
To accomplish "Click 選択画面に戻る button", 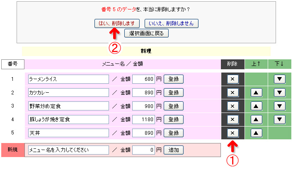I will [146, 33].
